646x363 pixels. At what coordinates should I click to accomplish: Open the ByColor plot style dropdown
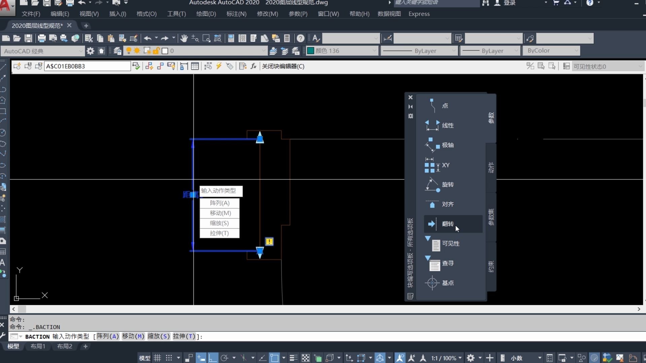pos(551,51)
